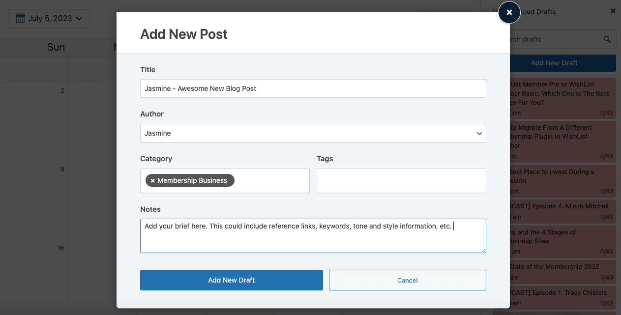Focus the search drafts input box

556,39
